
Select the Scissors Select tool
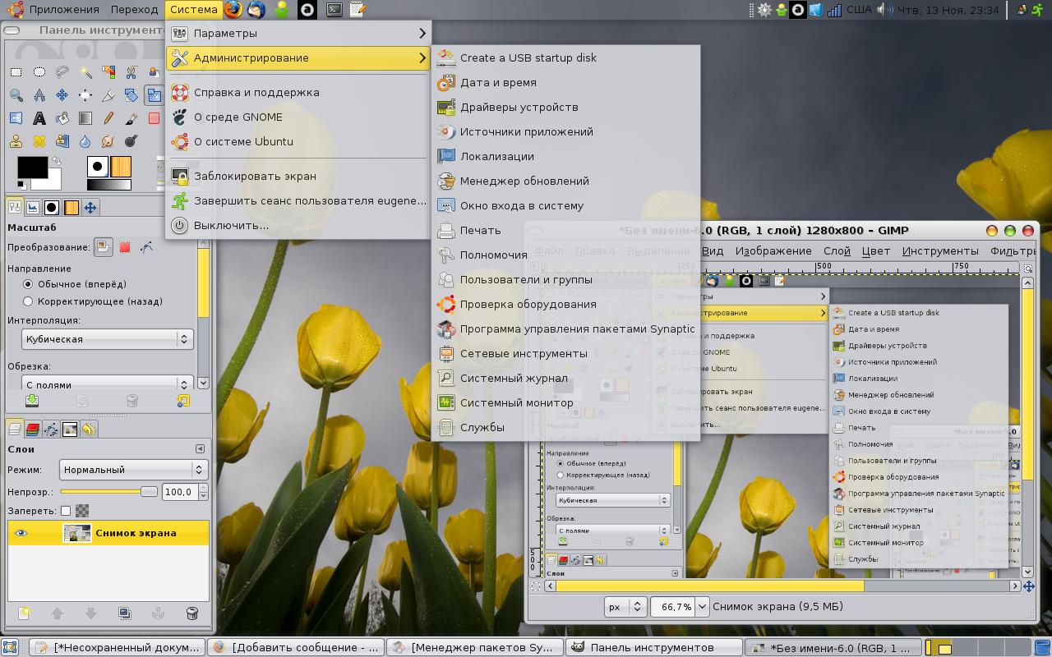(131, 72)
